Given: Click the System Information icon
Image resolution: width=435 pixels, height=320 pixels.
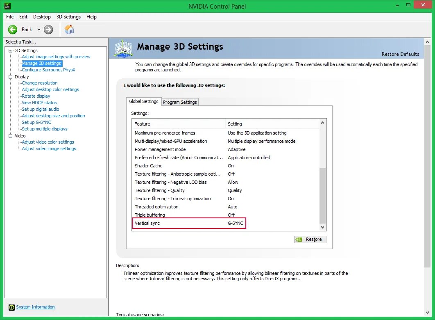Looking at the screenshot, I should pos(11,307).
